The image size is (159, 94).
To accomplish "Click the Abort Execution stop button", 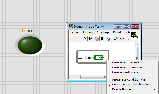I will pos(97,39).
